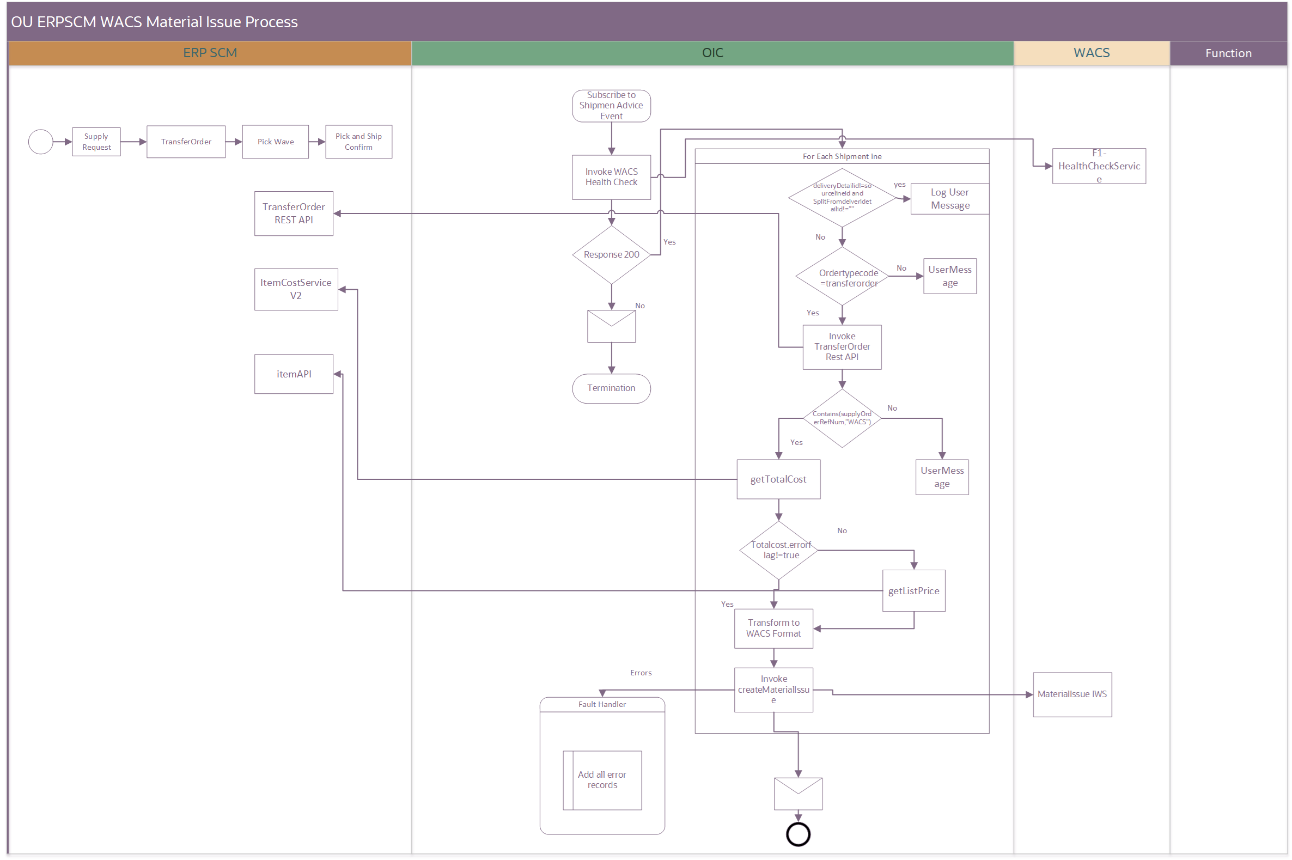Image resolution: width=1292 pixels, height=860 pixels.
Task: Select the bold end event circle
Action: (799, 835)
